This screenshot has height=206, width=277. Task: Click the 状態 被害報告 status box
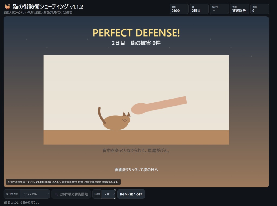(239, 9)
